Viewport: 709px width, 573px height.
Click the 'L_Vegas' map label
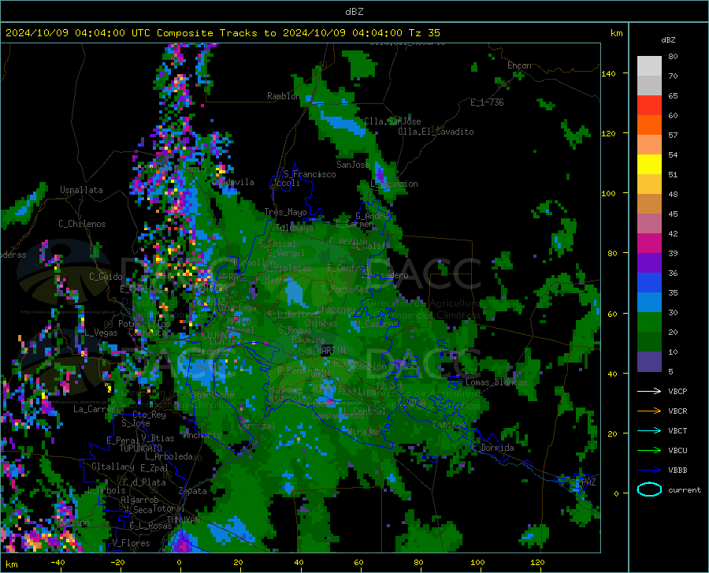[x=101, y=333]
